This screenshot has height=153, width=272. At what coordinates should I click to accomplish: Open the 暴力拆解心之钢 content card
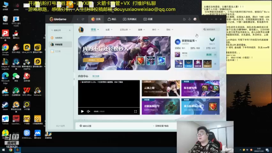[x=200, y=106]
